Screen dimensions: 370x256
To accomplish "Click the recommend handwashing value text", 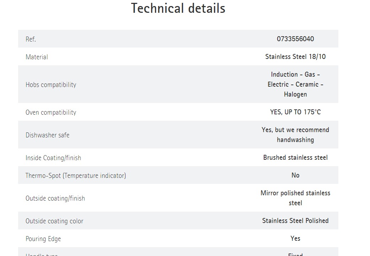I will click(x=295, y=135).
